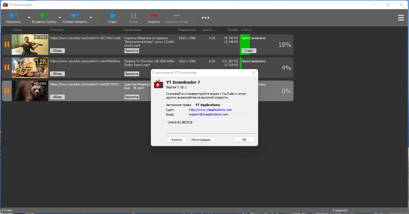Image resolution: width=409 pixels, height=214 pixels.
Task: Toggle pause icon on the cat video row
Action: (7, 67)
